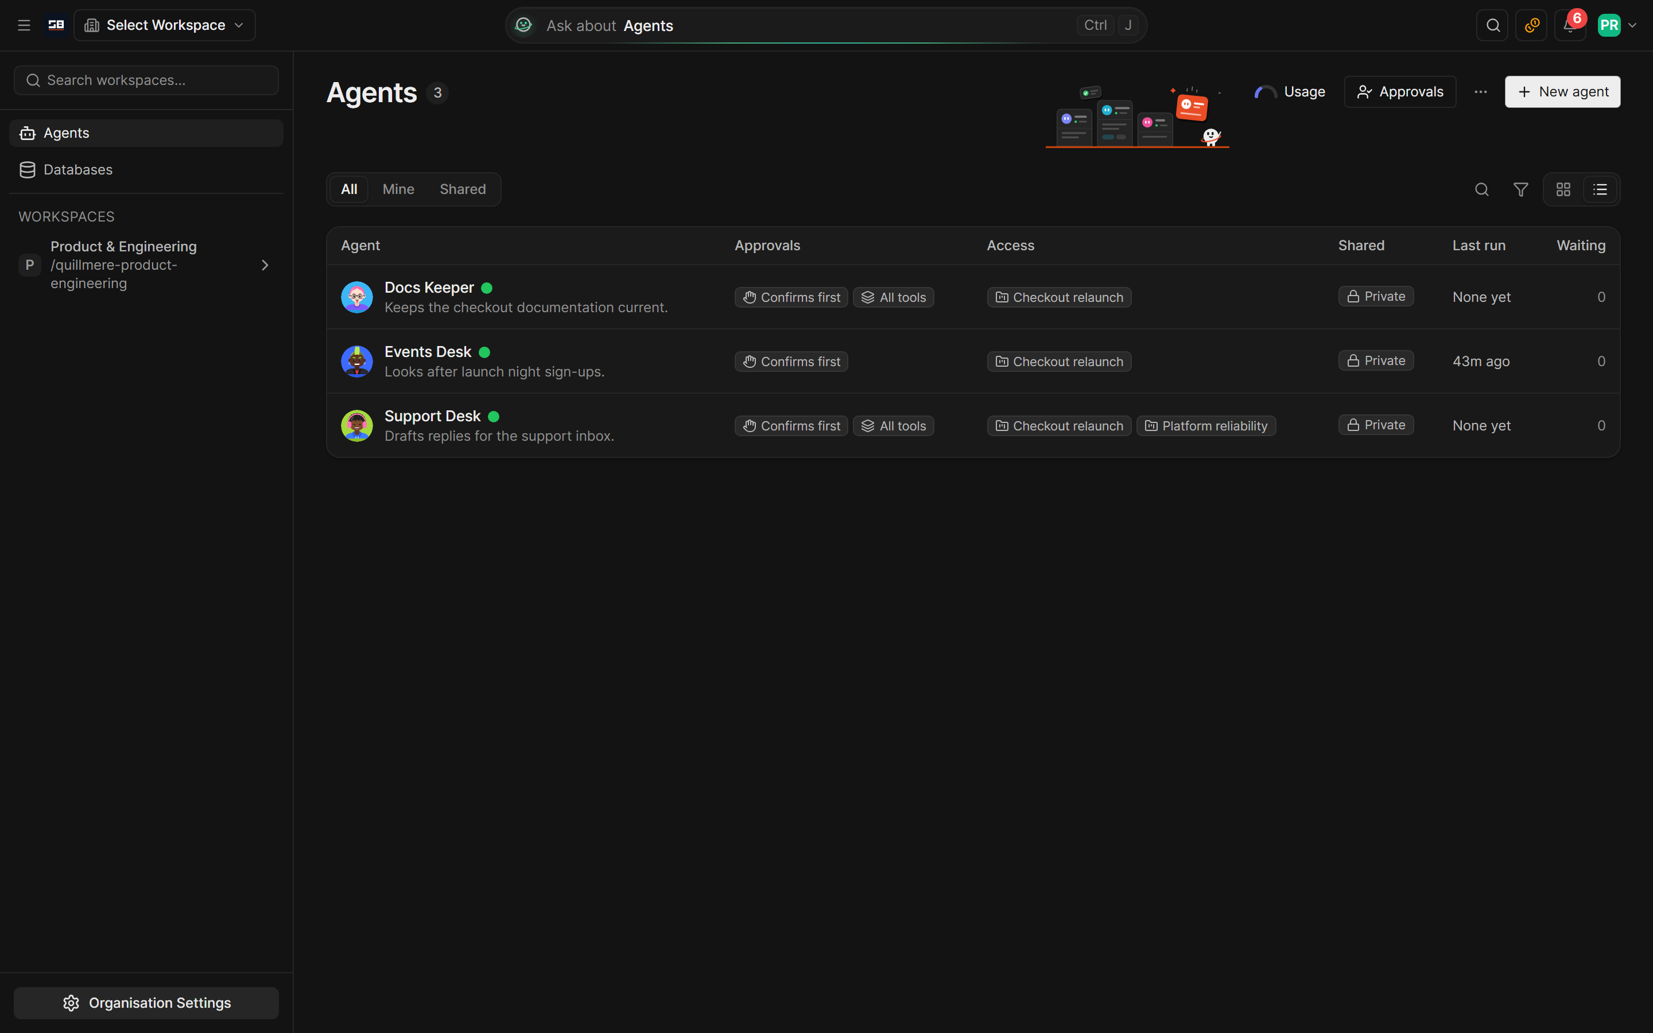Click the Ask about Agents bar

[x=826, y=25]
